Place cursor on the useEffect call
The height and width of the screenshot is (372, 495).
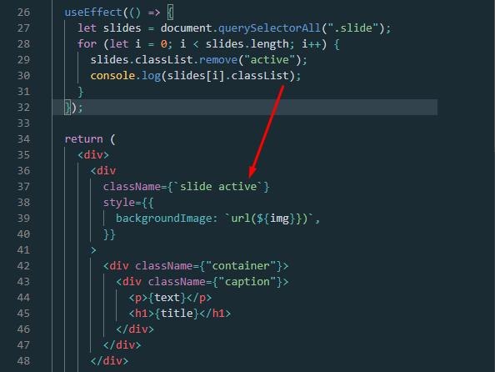tap(93, 13)
